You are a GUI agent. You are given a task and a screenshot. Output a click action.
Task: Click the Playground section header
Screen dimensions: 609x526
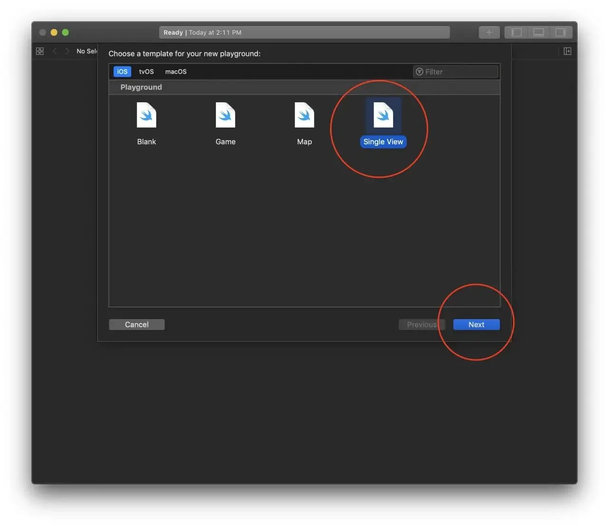[x=304, y=87]
